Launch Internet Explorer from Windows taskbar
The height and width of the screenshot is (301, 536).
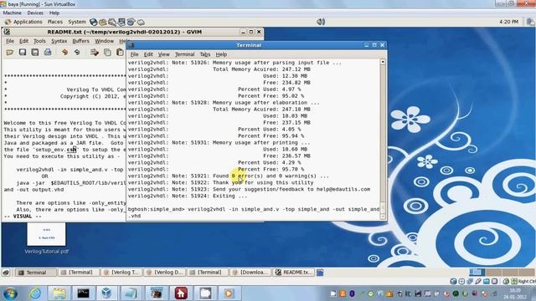pos(35,293)
